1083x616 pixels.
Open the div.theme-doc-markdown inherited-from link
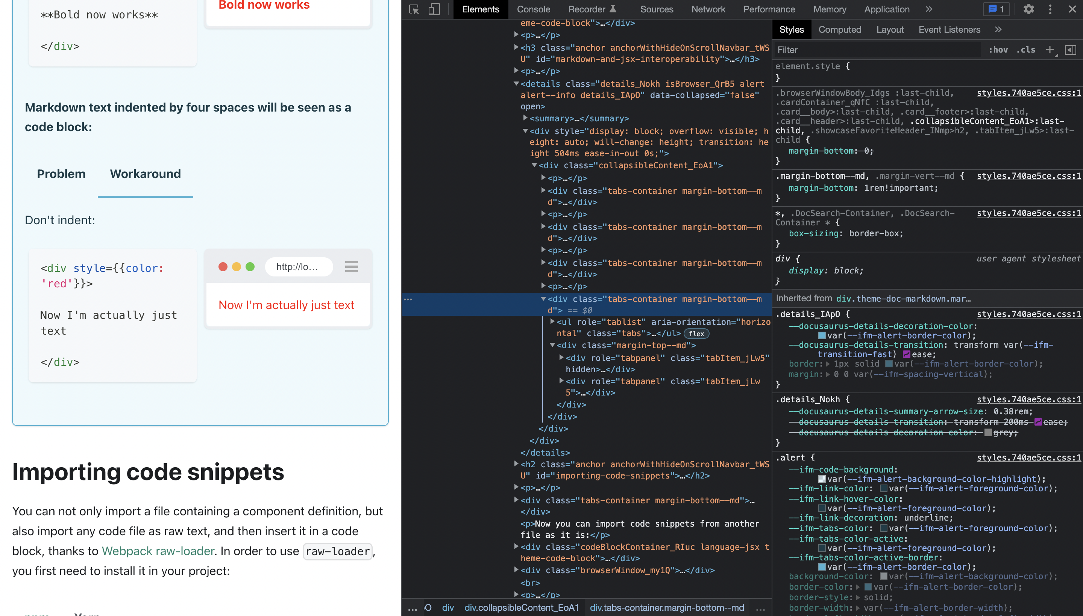click(x=903, y=299)
